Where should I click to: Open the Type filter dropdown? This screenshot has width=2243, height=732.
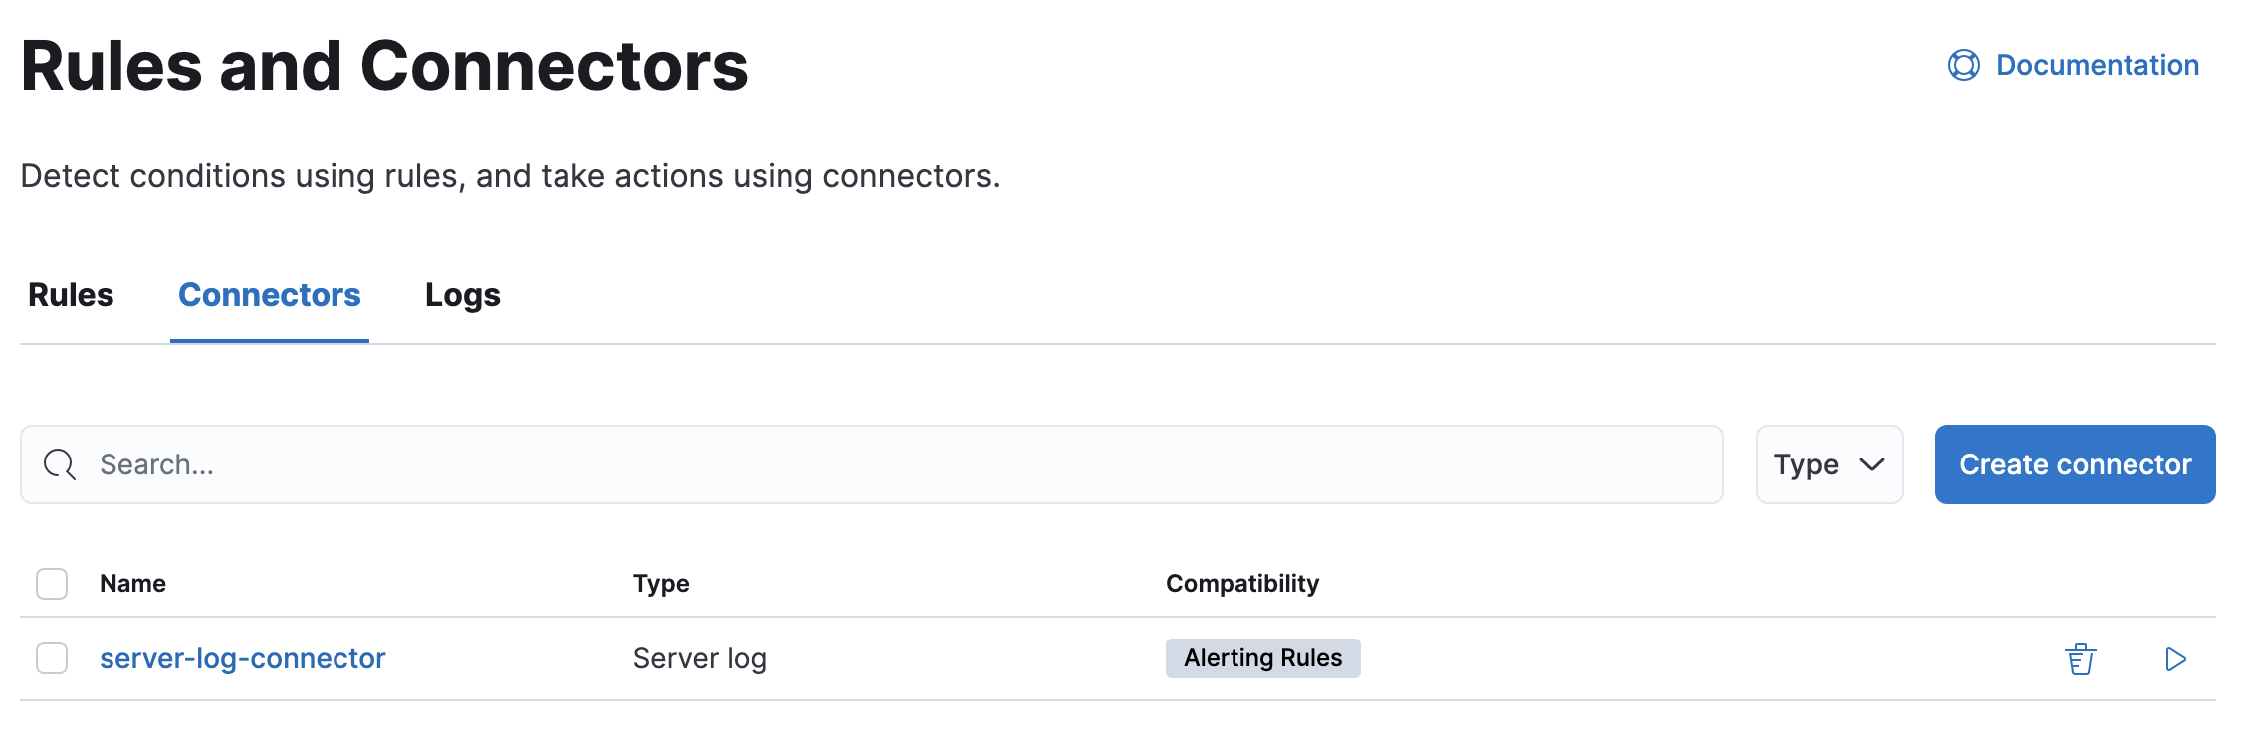pyautogui.click(x=1828, y=463)
